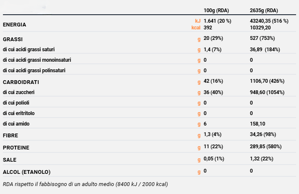Click the ALCOL (ETANOLO) row label

pyautogui.click(x=26, y=172)
